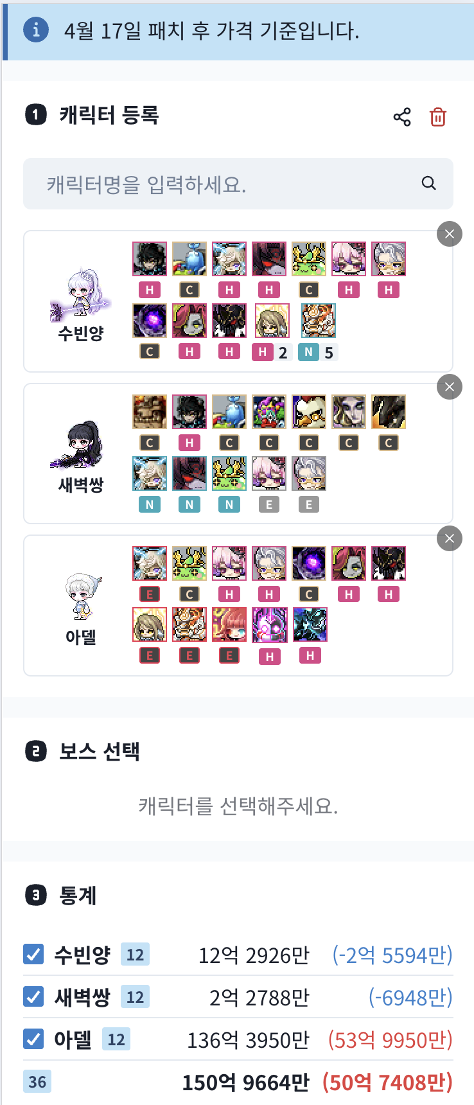Remove the 새벽쌍 character card

[450, 387]
